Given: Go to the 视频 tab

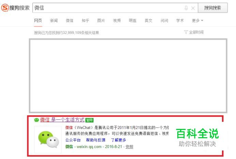Looking at the screenshot, I should point(117,20).
